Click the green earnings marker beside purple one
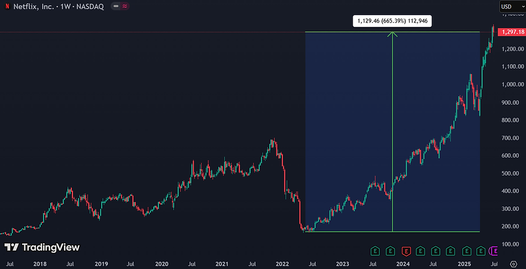Image resolution: width=526 pixels, height=269 pixels. click(x=481, y=250)
